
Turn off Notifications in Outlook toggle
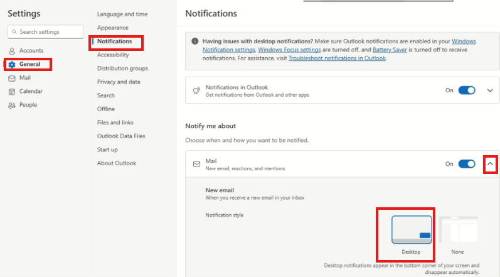pyautogui.click(x=467, y=90)
